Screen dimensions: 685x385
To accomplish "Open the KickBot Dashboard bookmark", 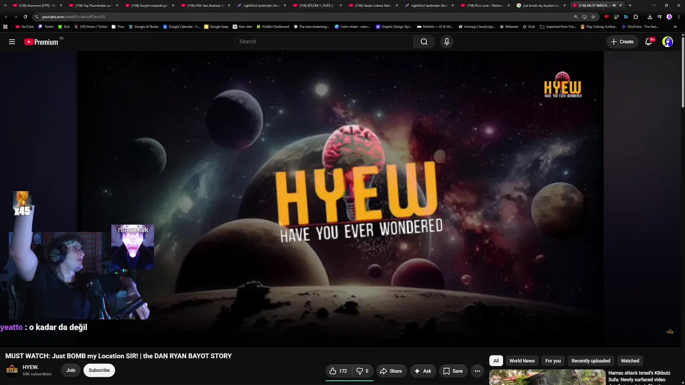I will click(x=273, y=26).
